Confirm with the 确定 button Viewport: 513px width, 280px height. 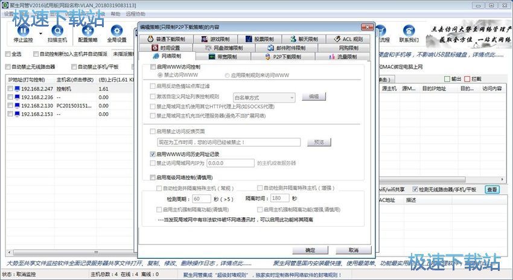click(x=310, y=250)
